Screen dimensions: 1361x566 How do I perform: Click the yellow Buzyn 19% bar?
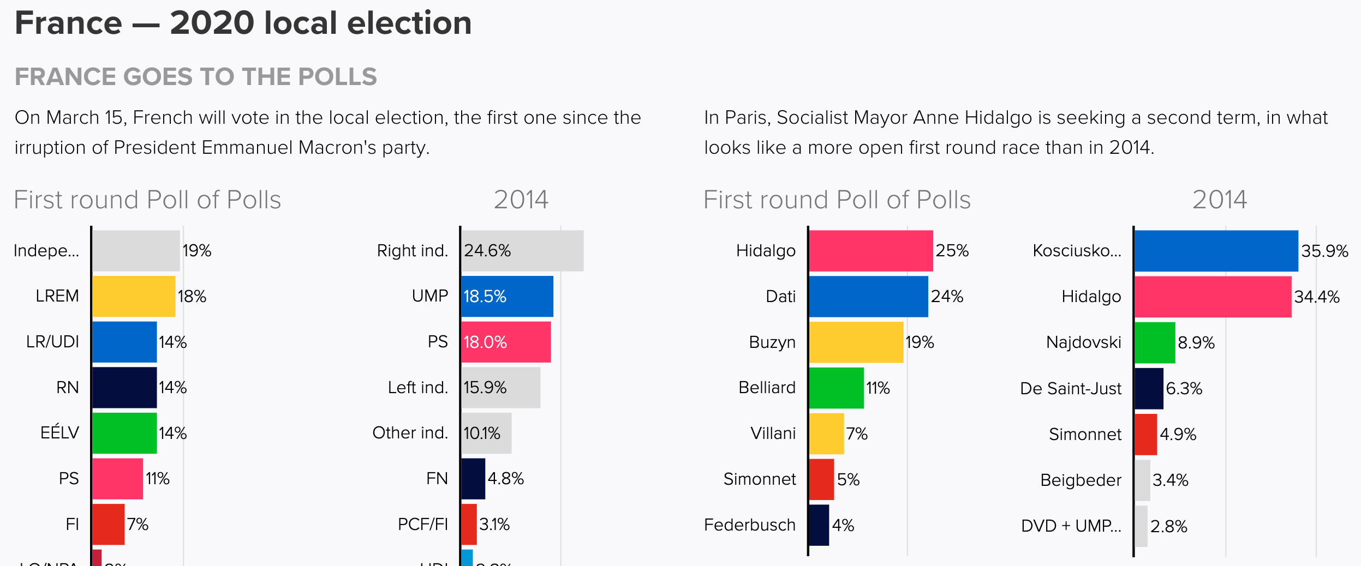click(x=856, y=342)
